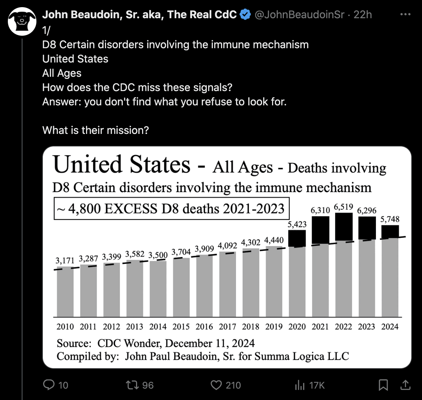
Task: Click the 22h timestamp
Action: coord(363,15)
